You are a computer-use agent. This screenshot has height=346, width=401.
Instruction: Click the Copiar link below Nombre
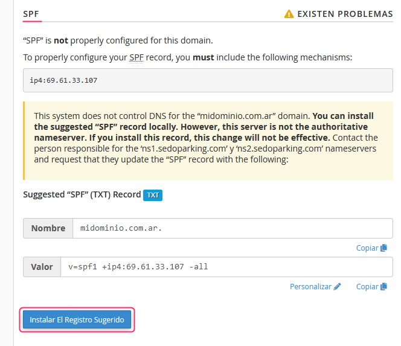point(371,248)
